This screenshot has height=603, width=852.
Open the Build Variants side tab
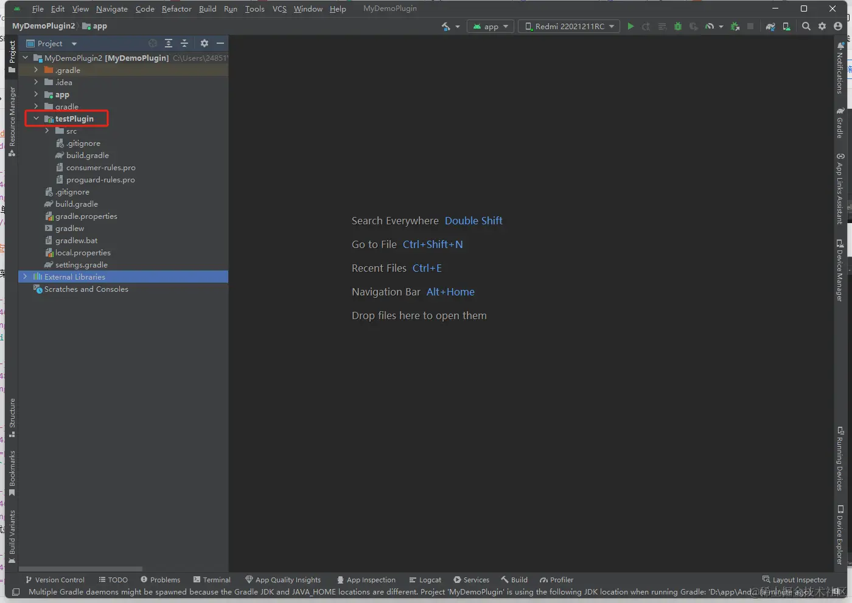(x=12, y=536)
